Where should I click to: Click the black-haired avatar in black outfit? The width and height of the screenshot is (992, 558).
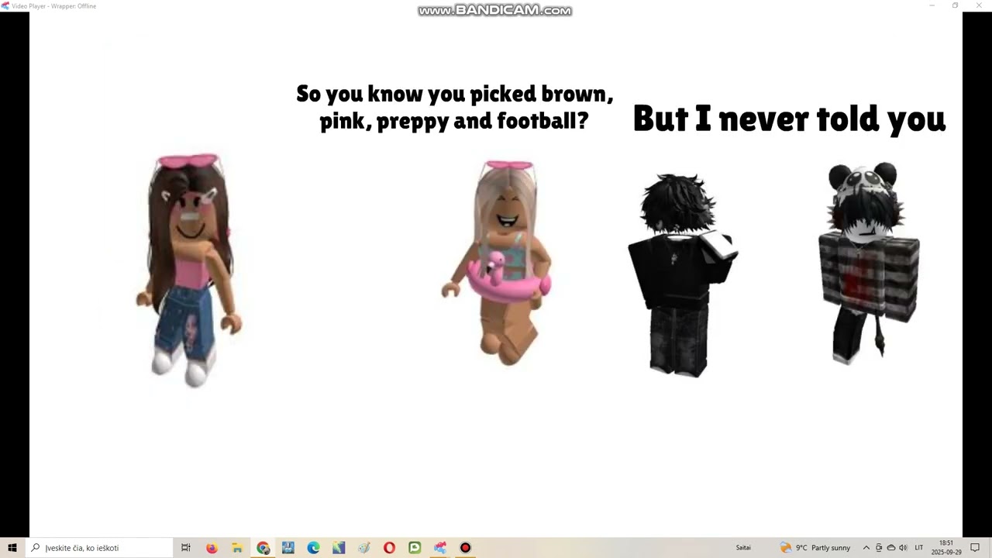click(682, 276)
